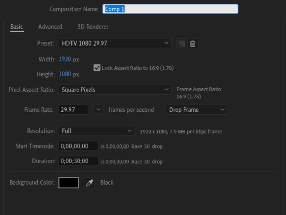Image resolution: width=286 pixels, height=215 pixels.
Task: Expand the Pixel Aspect Ratio Square Pixels dropdown
Action: point(115,90)
